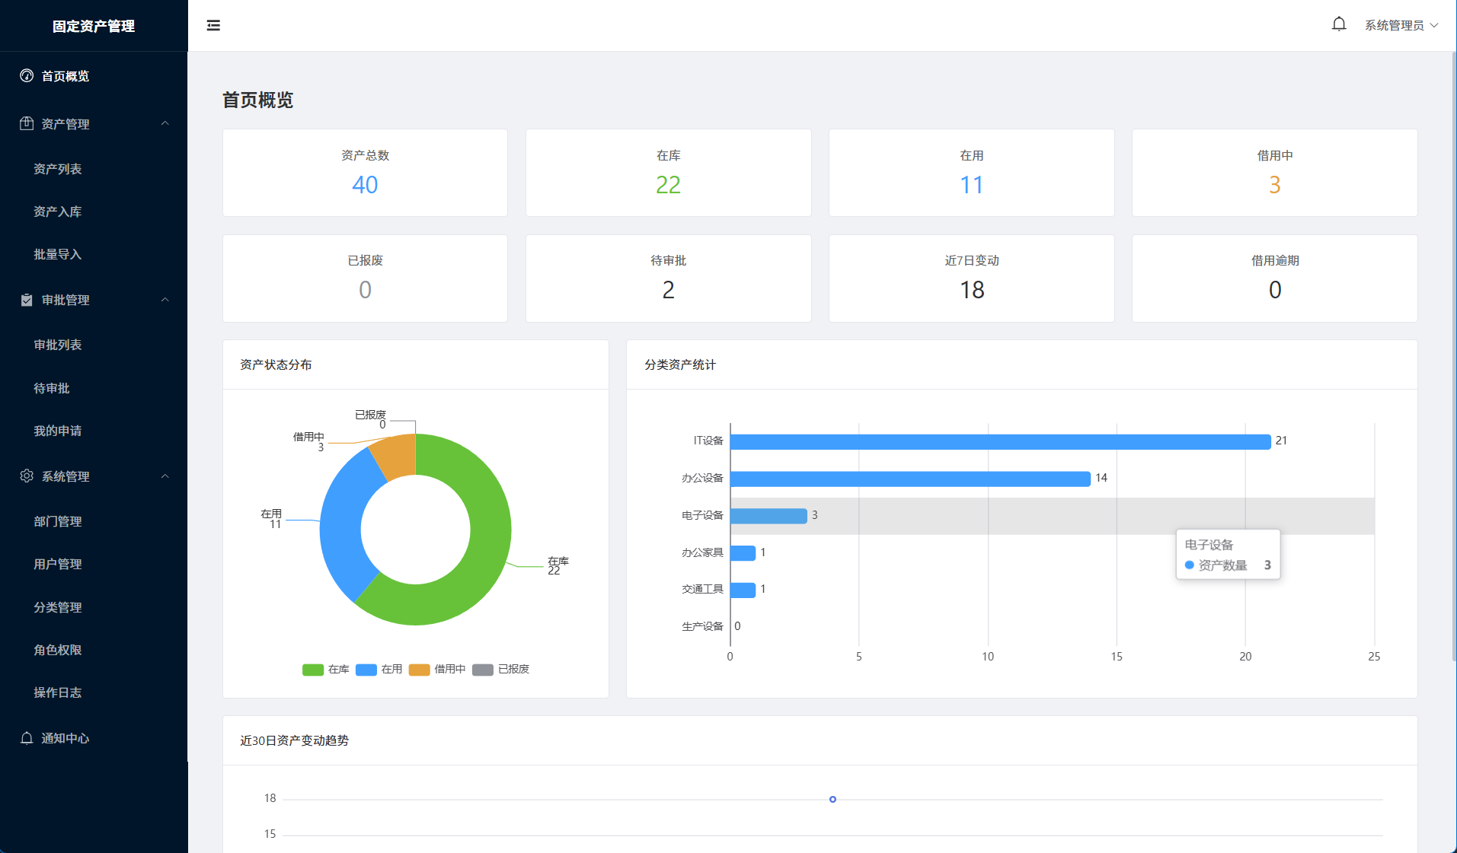This screenshot has width=1457, height=853.
Task: Collapse the sidebar using the hamburger icon
Action: click(x=213, y=25)
